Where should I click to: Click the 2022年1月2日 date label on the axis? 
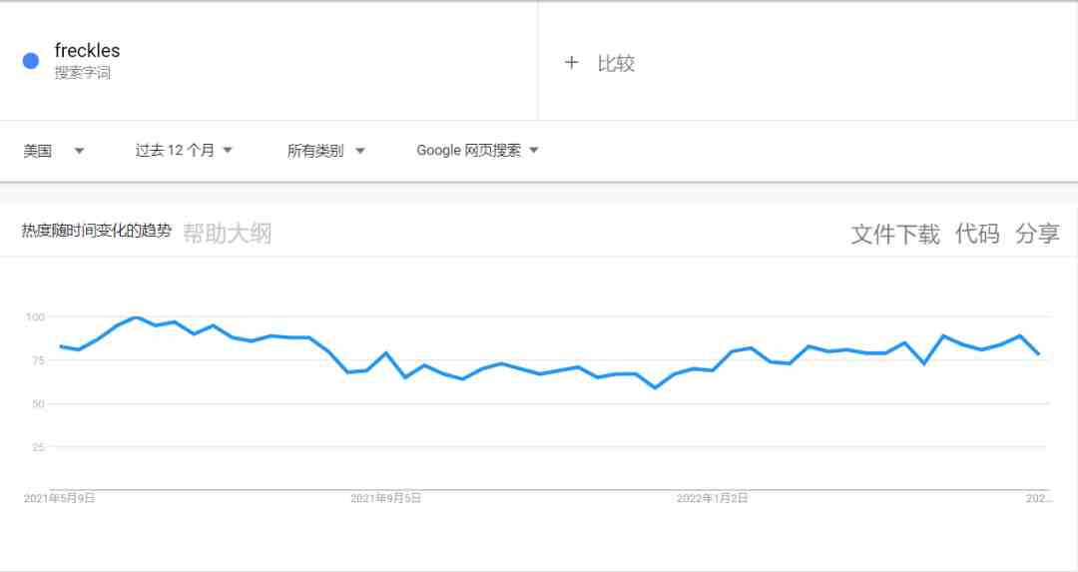pyautogui.click(x=712, y=498)
